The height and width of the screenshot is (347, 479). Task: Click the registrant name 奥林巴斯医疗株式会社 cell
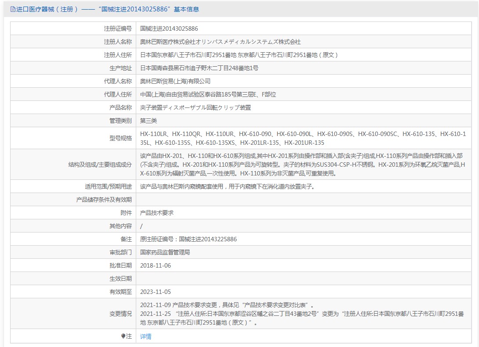[220, 42]
